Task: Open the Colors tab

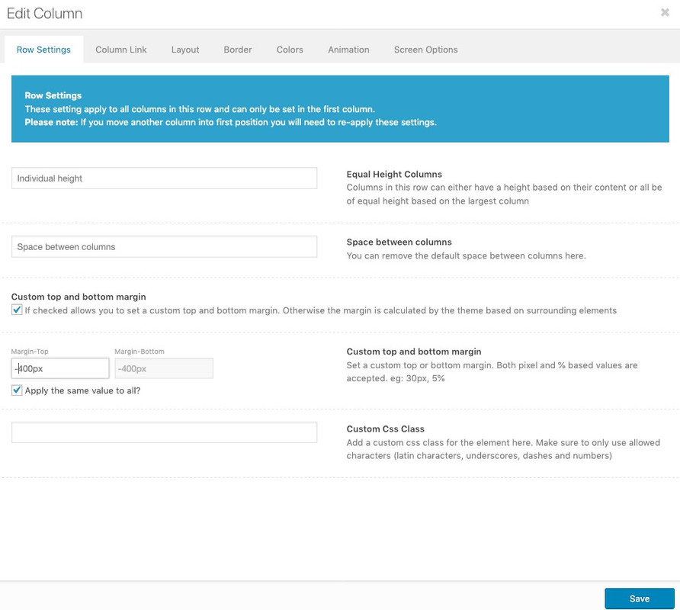Action: pyautogui.click(x=290, y=50)
